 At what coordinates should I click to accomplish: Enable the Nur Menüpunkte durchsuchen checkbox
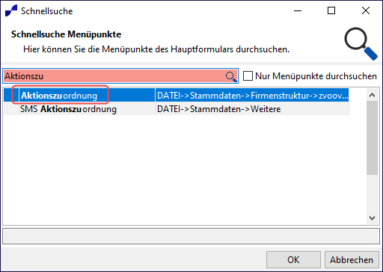tap(248, 76)
